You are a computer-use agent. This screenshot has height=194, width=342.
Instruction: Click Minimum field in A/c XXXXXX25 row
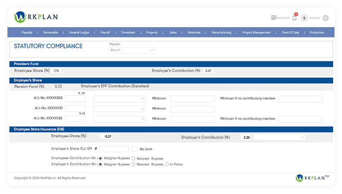(192, 119)
